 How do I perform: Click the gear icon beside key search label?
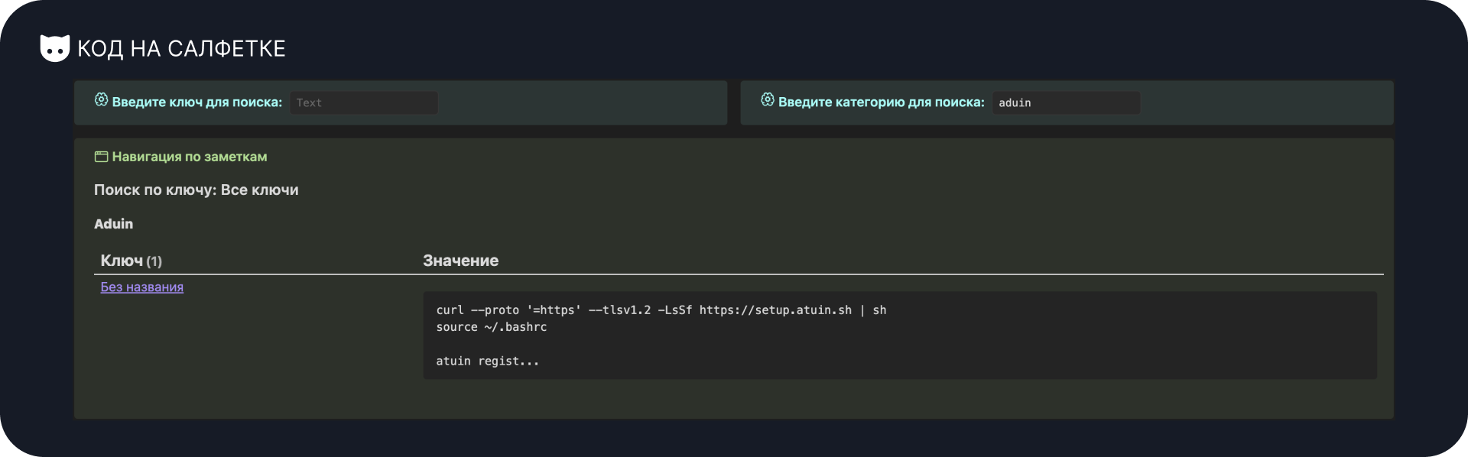[101, 100]
